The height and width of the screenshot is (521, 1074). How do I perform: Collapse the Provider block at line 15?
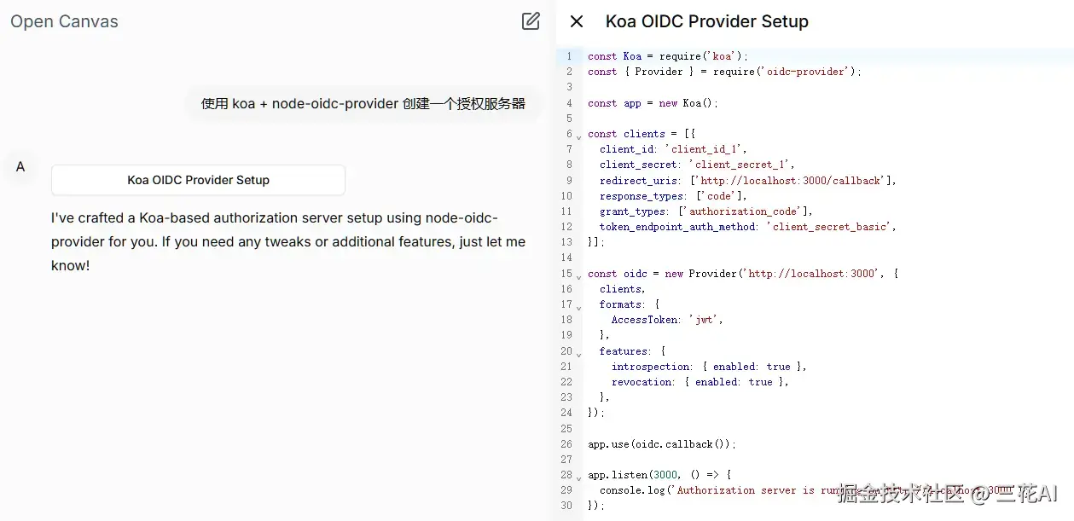(x=578, y=276)
